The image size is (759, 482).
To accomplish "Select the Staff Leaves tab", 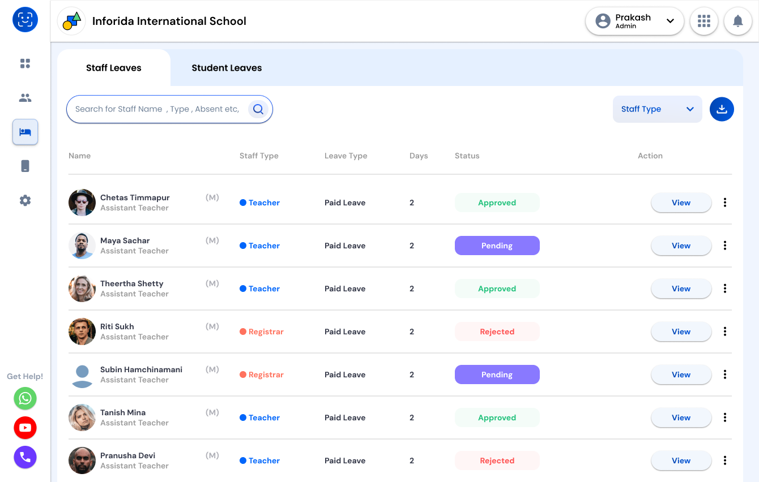I will 114,68.
